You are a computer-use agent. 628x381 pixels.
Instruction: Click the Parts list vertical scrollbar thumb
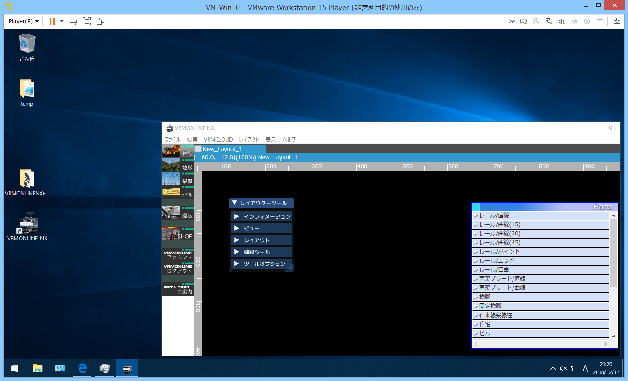pos(613,253)
